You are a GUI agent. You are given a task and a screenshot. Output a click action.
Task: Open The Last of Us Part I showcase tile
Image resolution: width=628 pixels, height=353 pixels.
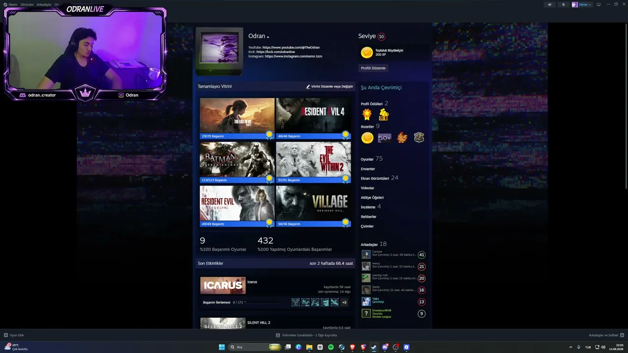(x=237, y=119)
